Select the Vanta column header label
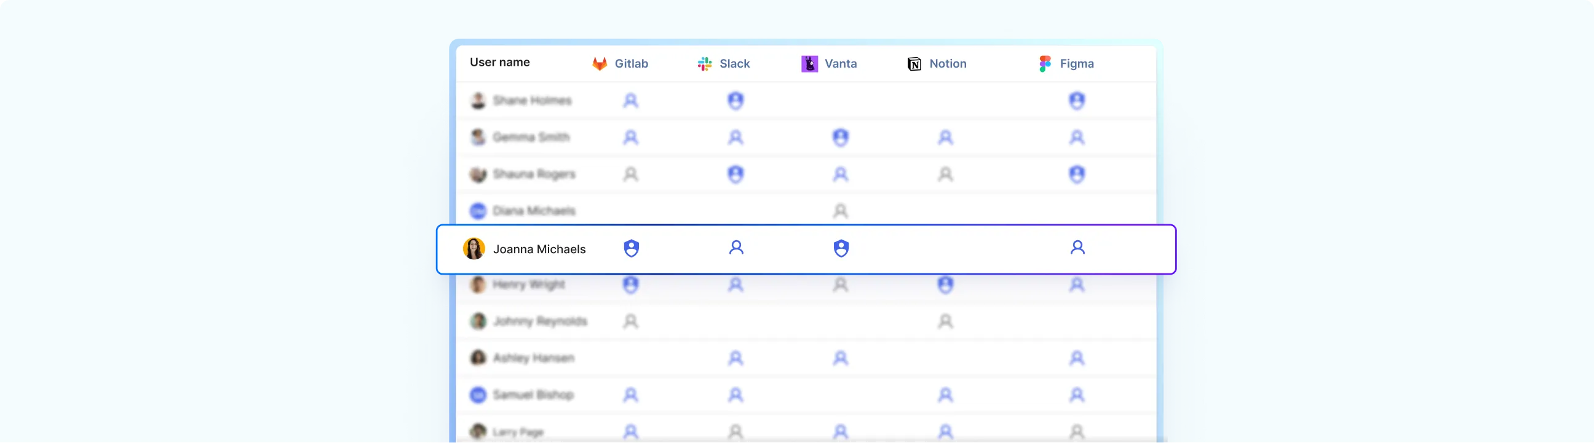Screen dimensions: 1594x443 (840, 64)
